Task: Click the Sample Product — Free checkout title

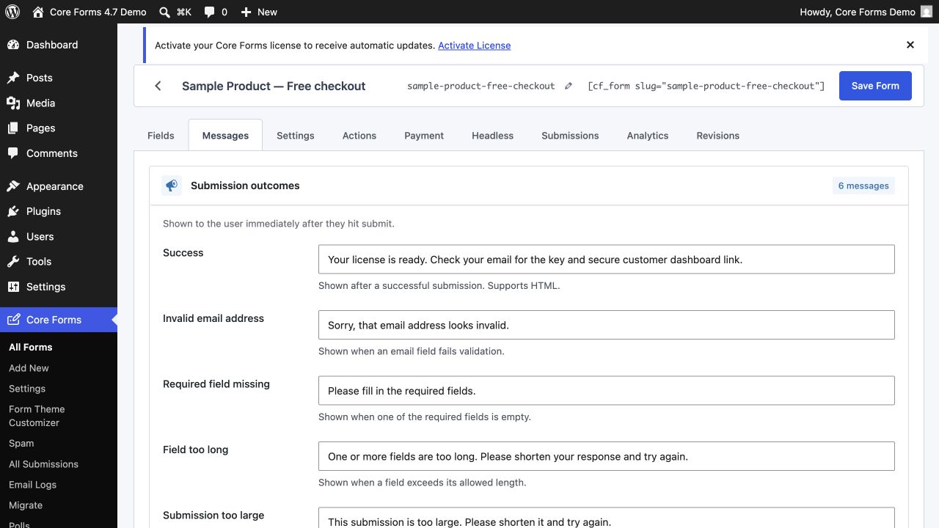Action: coord(274,86)
